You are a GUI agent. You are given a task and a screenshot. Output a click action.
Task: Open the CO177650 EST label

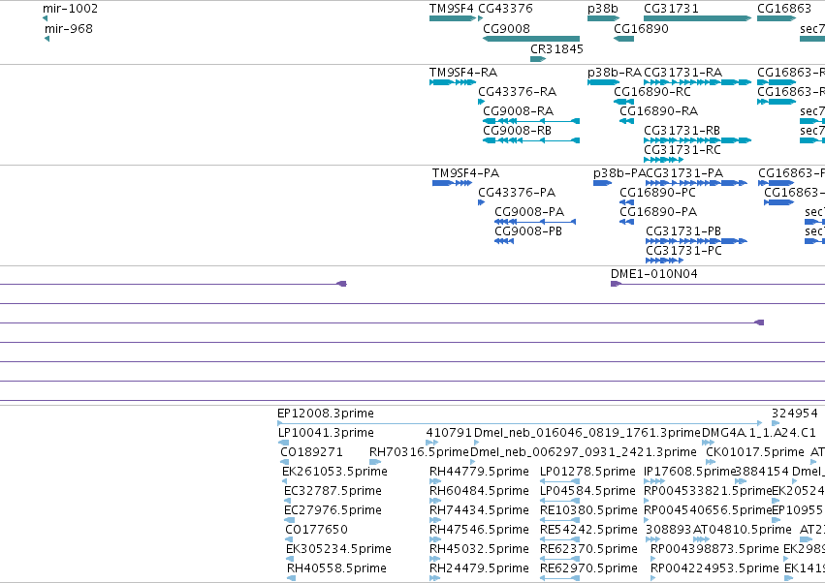[316, 531]
